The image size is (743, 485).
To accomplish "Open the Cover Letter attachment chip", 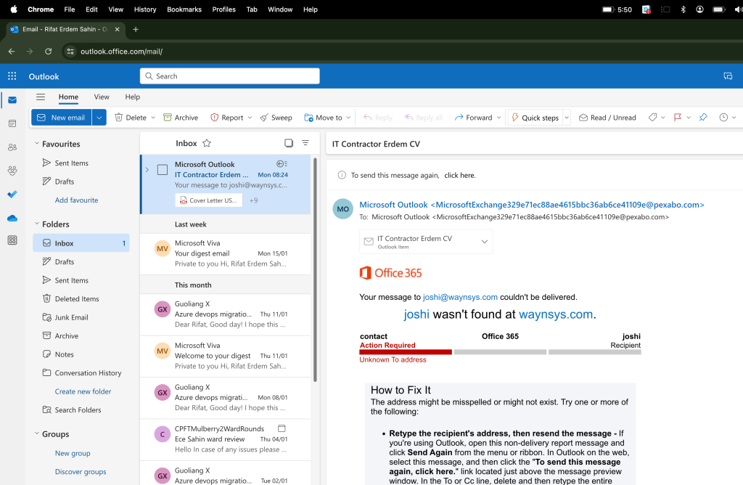I will click(x=208, y=200).
